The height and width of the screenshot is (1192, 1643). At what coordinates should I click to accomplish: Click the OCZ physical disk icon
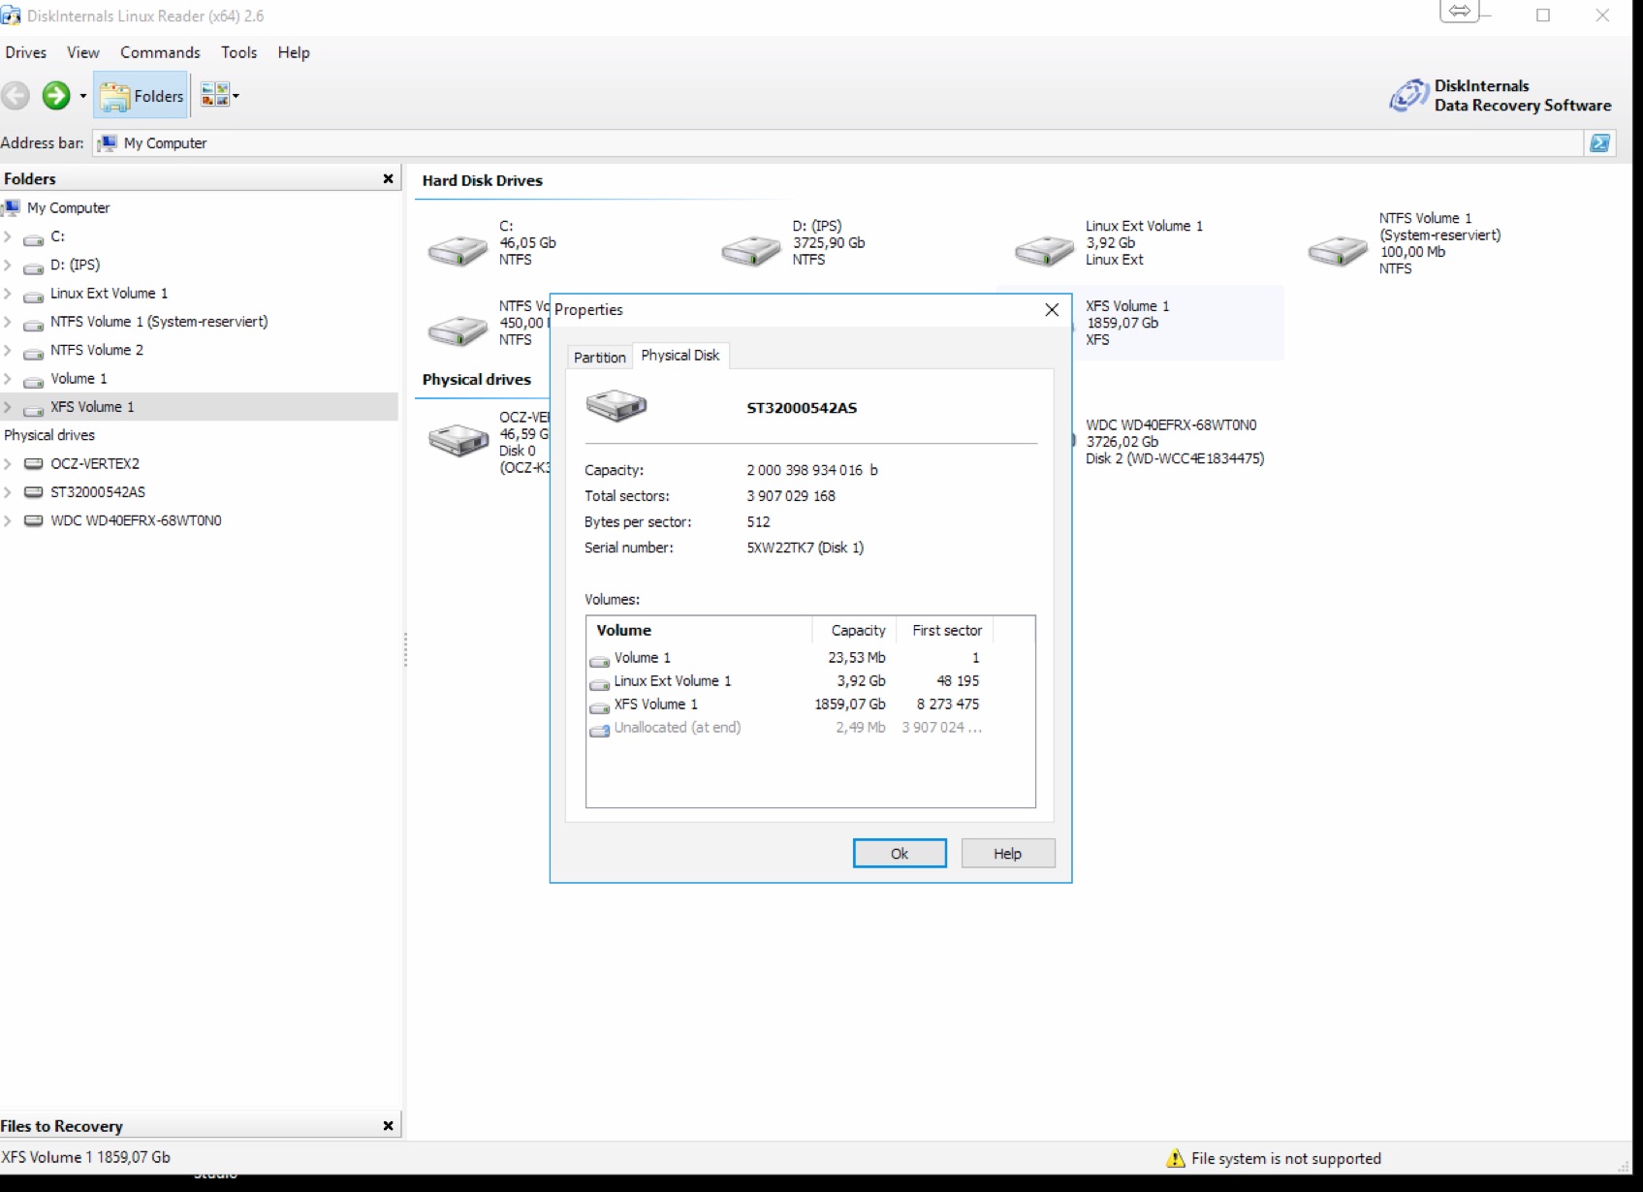coord(458,441)
